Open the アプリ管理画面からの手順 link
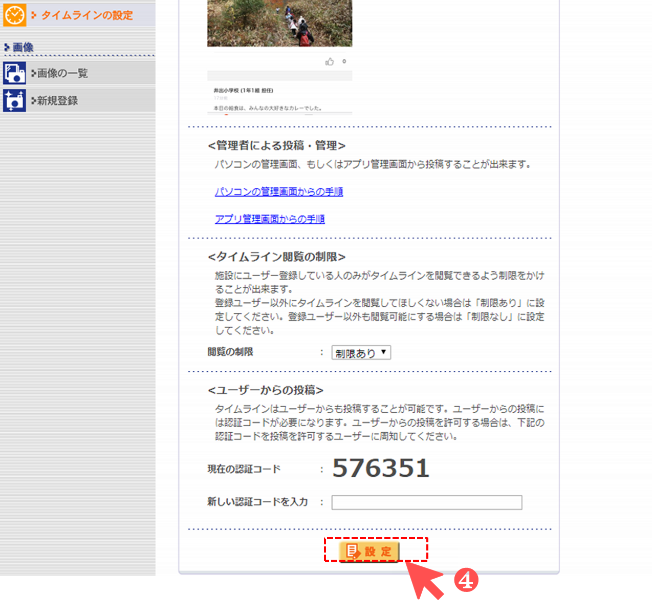 [x=270, y=219]
